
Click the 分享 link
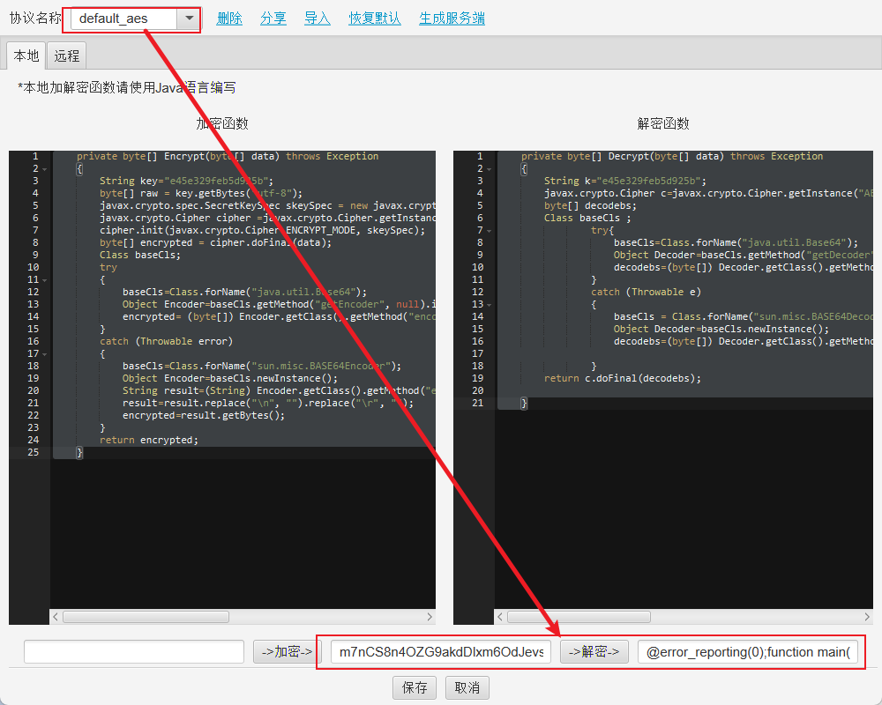(x=273, y=19)
